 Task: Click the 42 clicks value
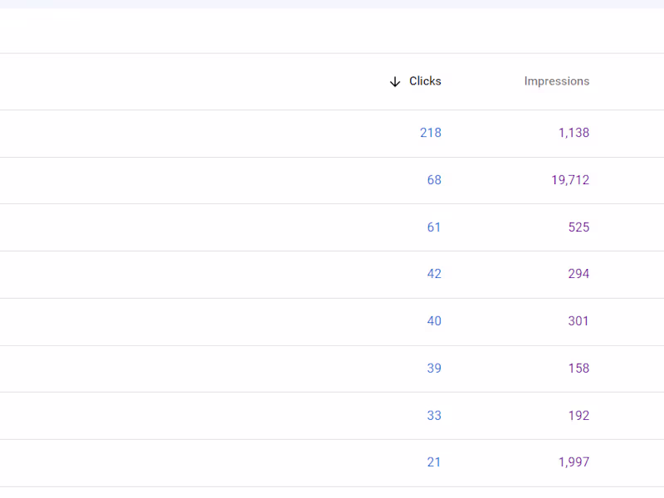[x=434, y=274]
